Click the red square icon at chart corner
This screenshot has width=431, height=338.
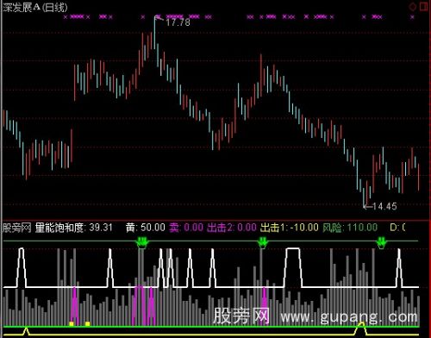424,7
